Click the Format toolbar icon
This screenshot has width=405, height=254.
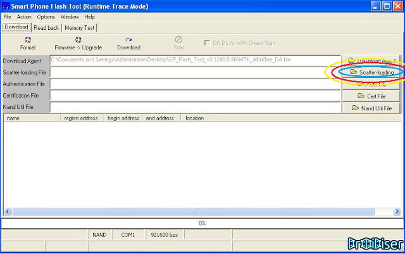[28, 40]
